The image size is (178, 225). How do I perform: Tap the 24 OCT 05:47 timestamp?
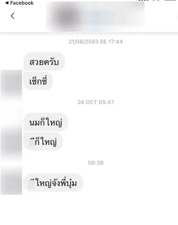point(96,102)
